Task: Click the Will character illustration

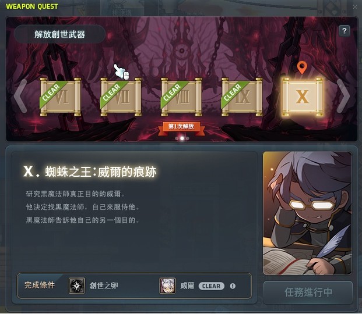Action: pos(307,213)
